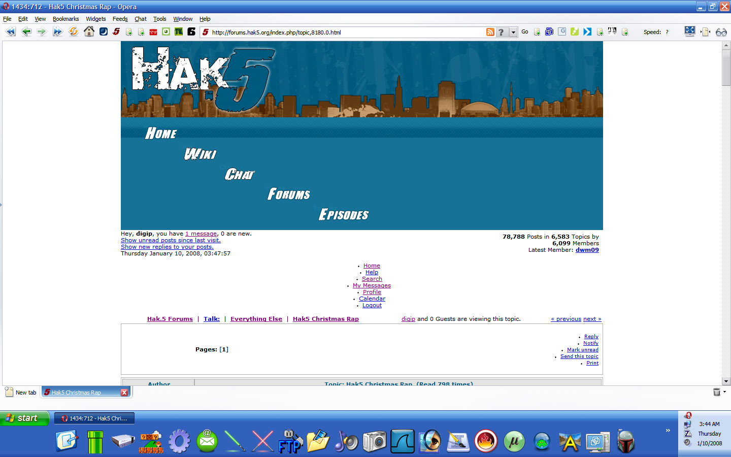
Task: Click the Wiki banner navigation image
Action: pos(200,154)
